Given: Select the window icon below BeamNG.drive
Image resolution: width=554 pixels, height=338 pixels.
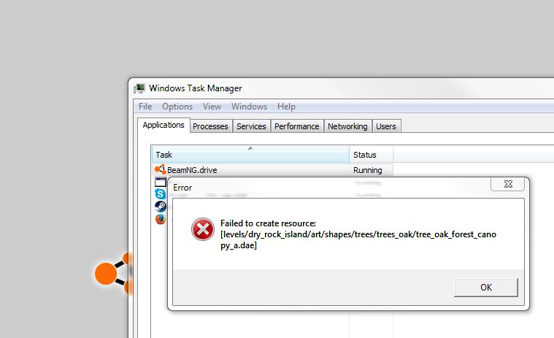Looking at the screenshot, I should tap(161, 182).
